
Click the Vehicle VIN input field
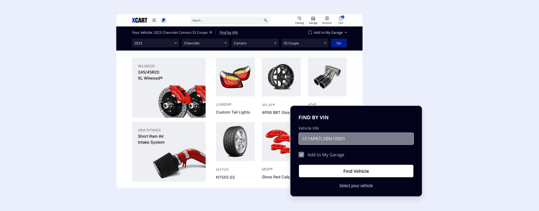click(356, 139)
